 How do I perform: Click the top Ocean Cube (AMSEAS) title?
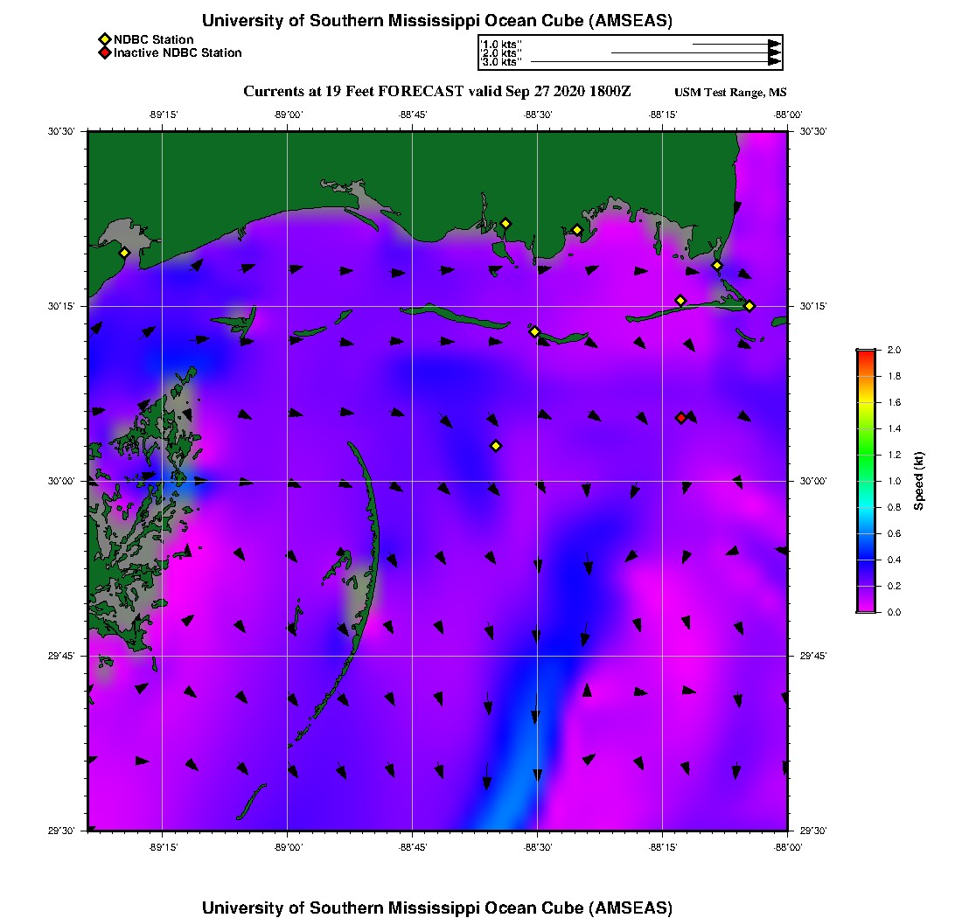(x=437, y=21)
